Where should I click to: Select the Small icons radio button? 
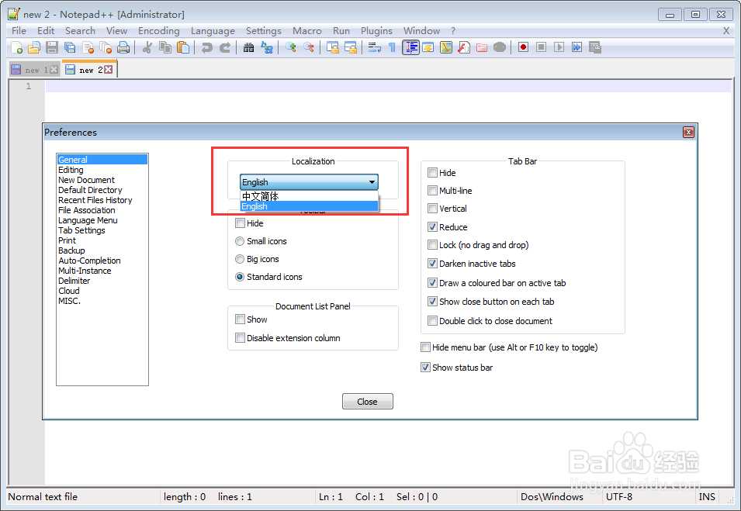pos(240,241)
